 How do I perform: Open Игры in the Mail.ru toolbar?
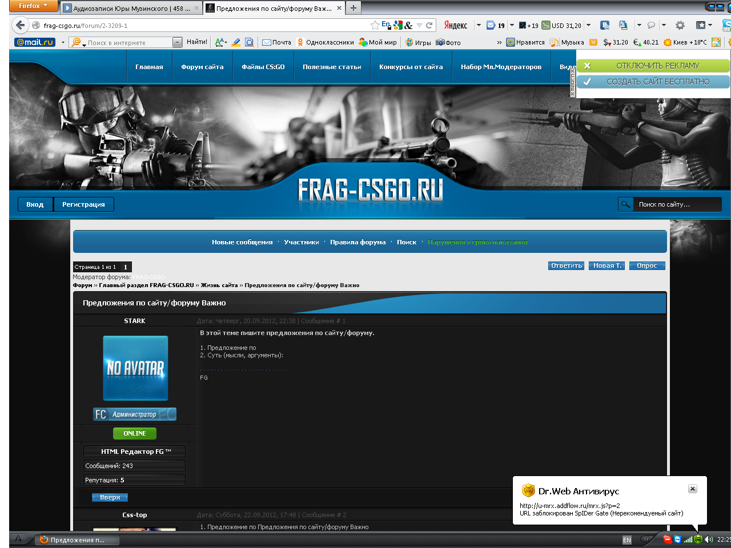(418, 42)
